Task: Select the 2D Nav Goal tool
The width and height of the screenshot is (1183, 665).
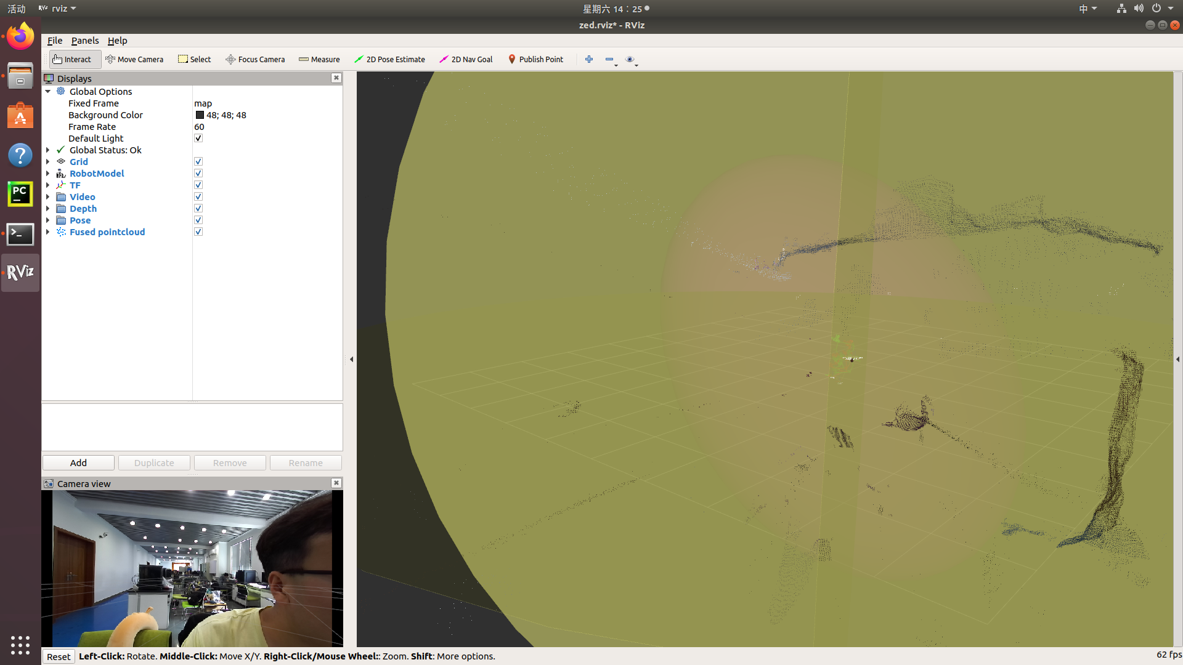Action: pos(466,59)
